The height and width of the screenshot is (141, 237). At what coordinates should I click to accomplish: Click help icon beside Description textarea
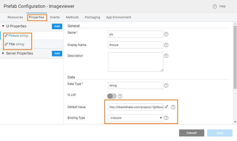[x=166, y=56]
